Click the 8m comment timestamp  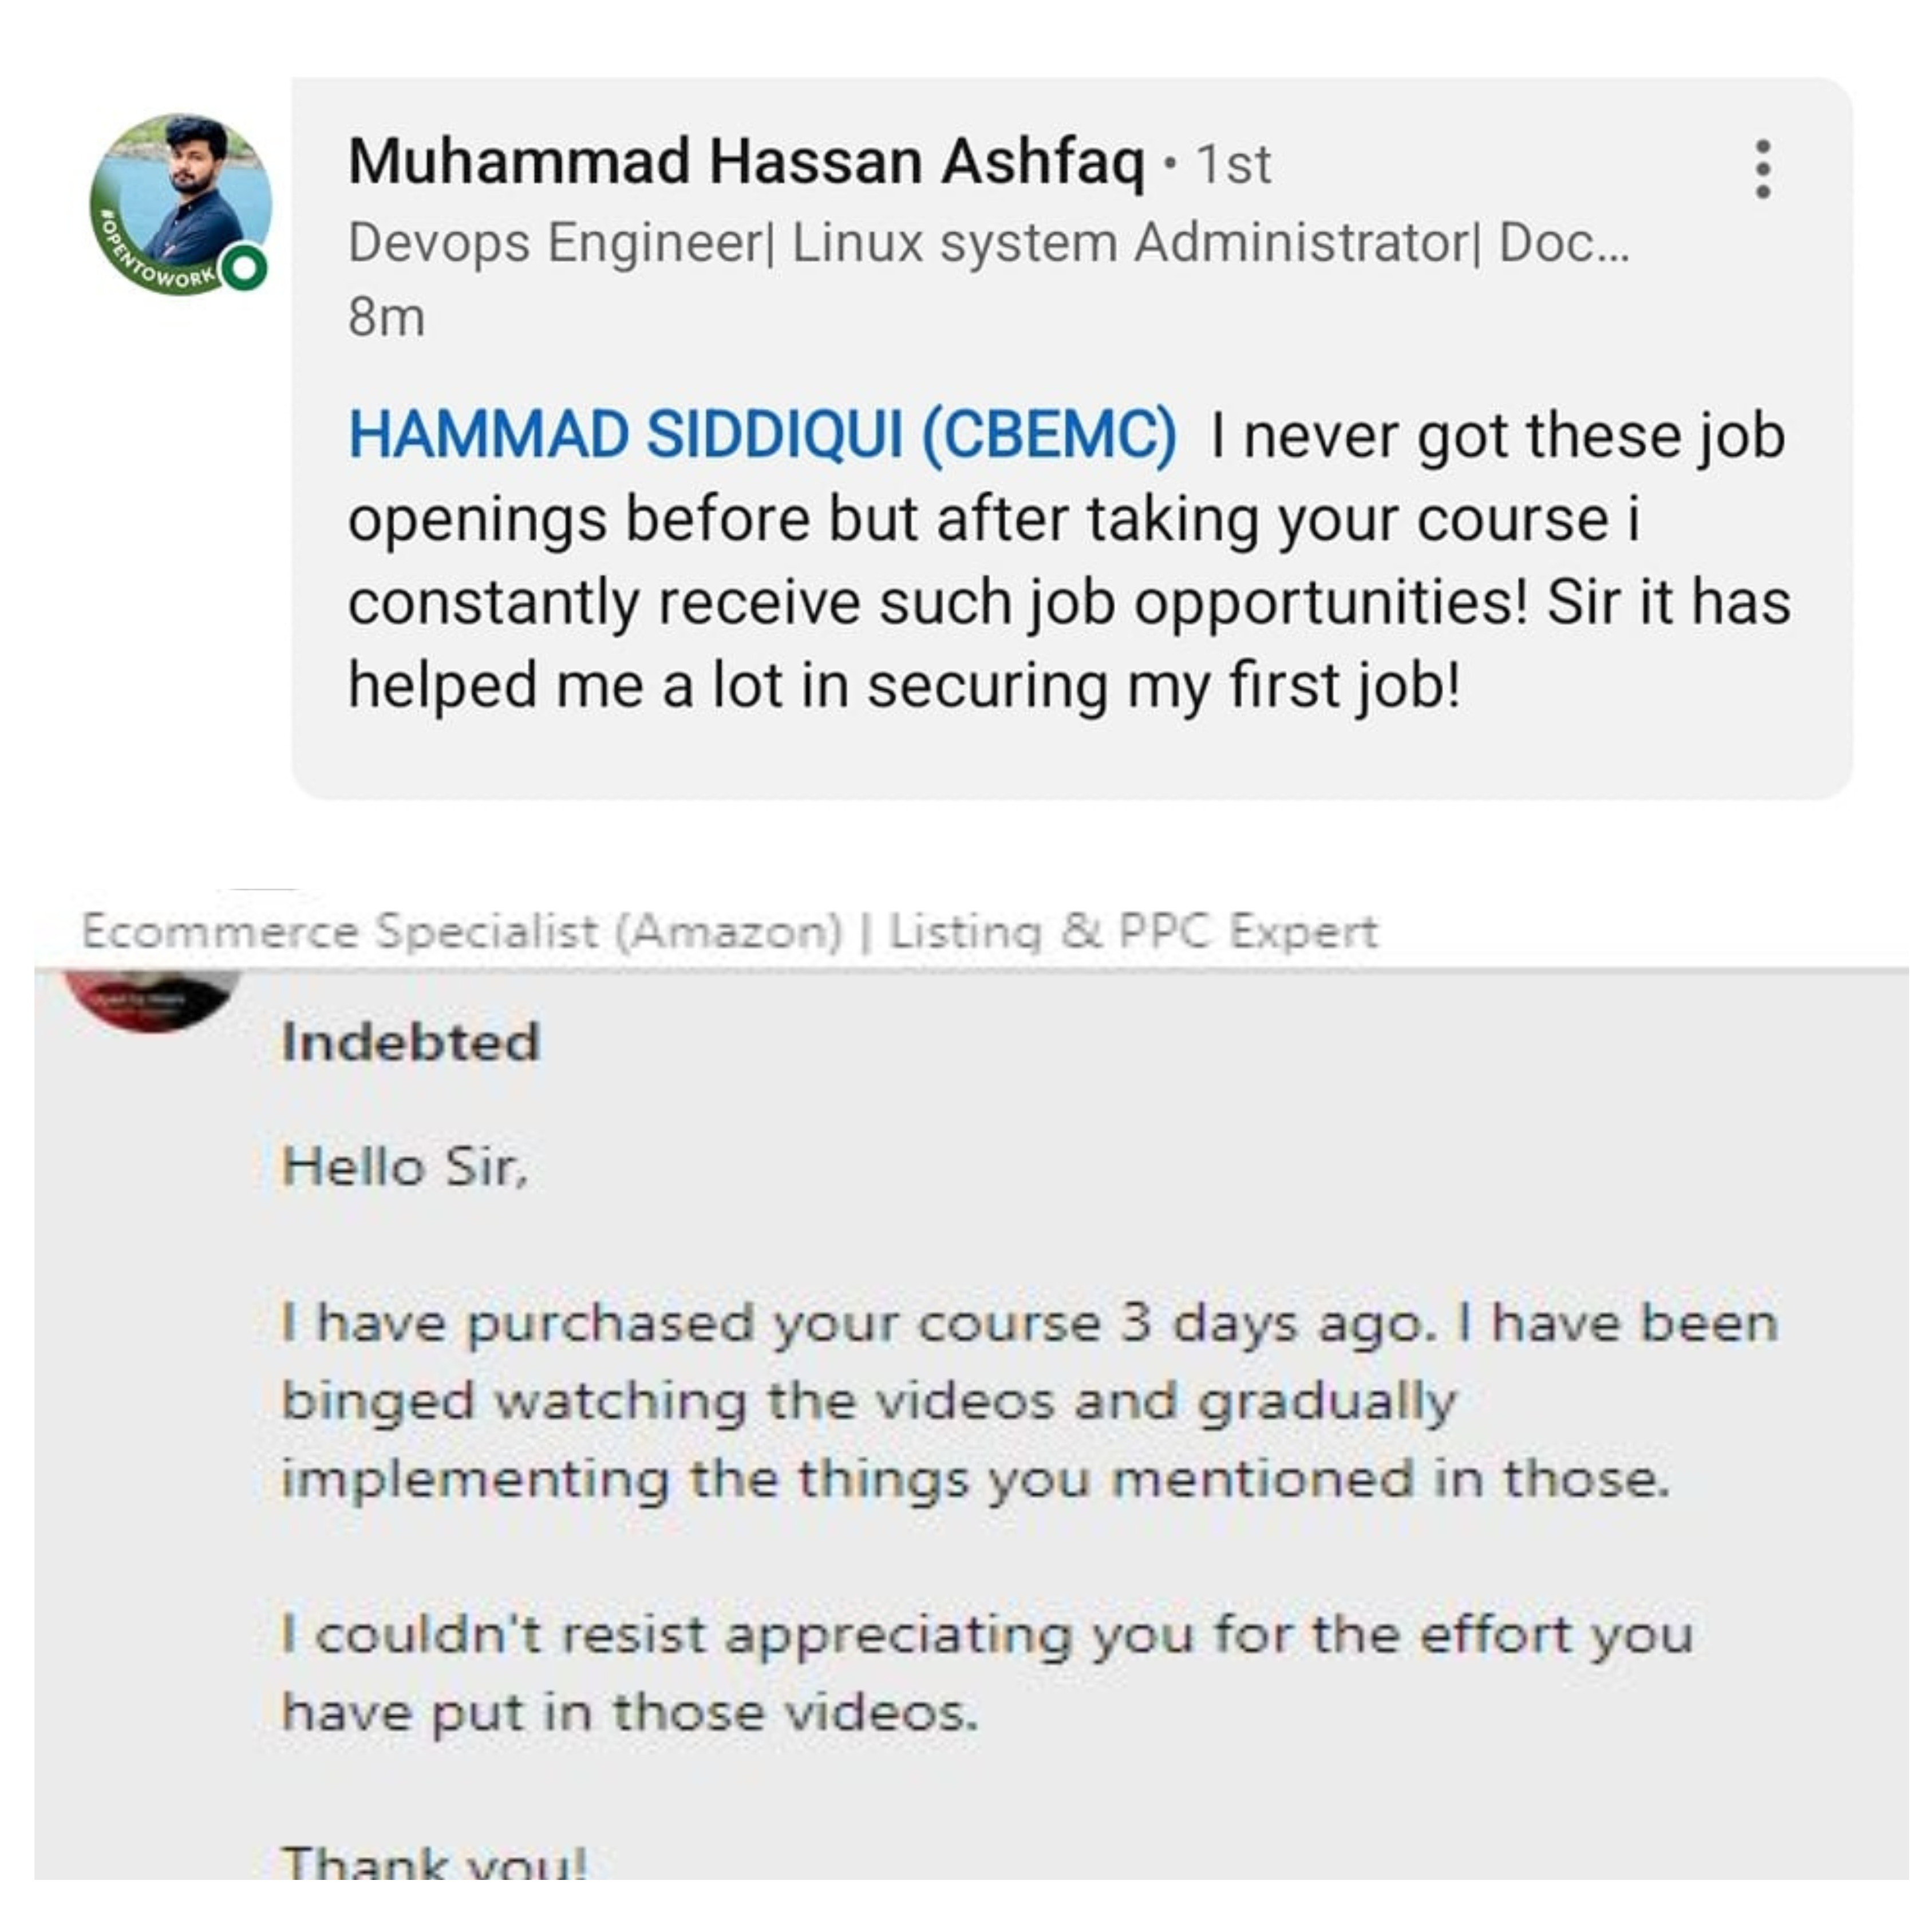pyautogui.click(x=386, y=317)
